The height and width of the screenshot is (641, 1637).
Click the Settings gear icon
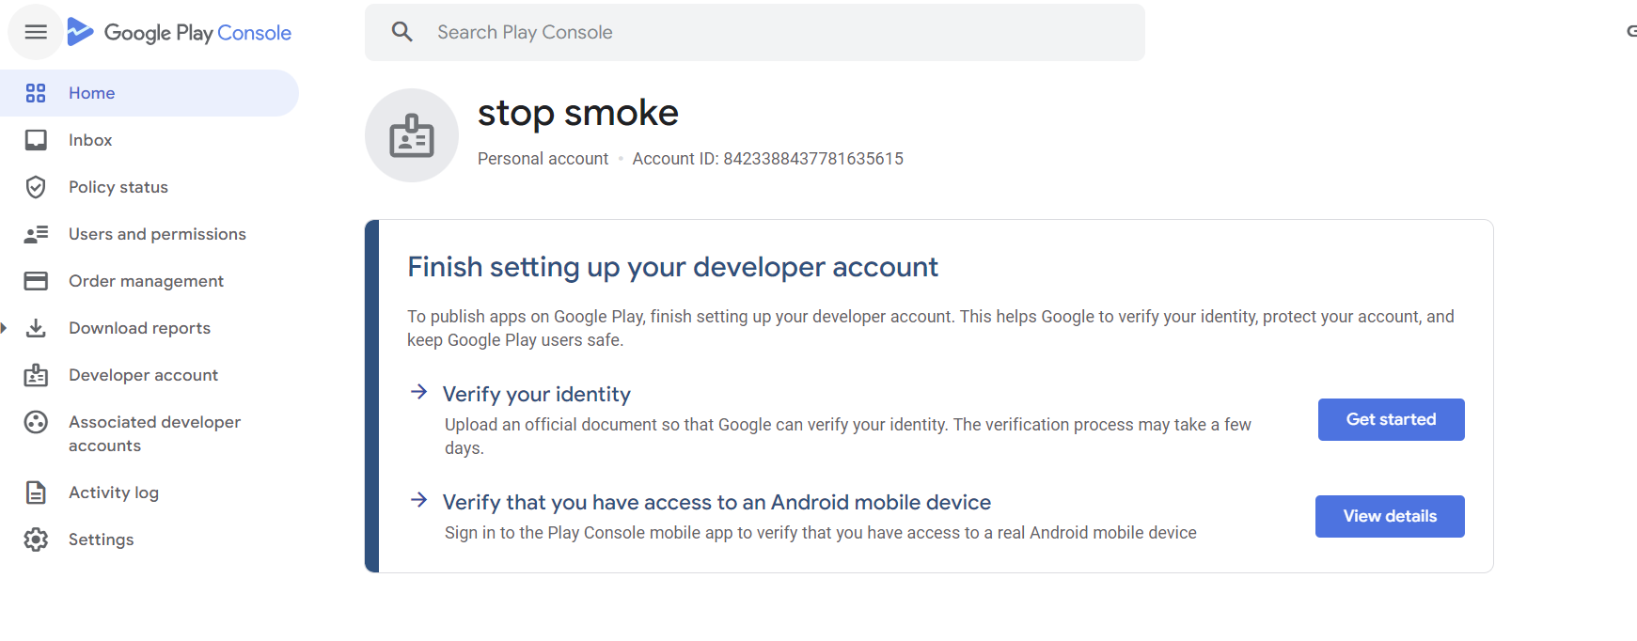36,539
